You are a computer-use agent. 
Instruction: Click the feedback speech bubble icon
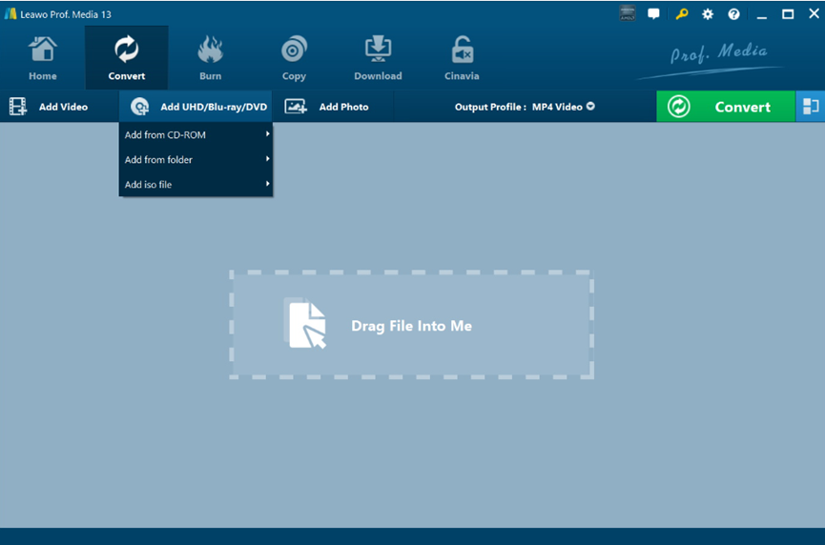(653, 14)
